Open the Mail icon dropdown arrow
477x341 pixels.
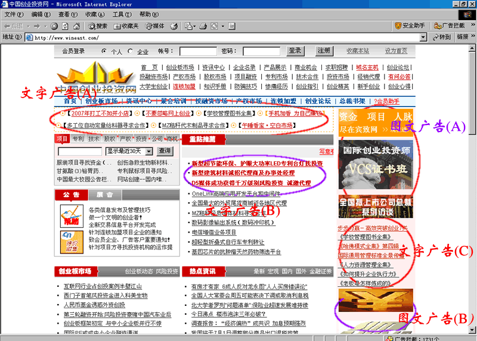coord(194,26)
